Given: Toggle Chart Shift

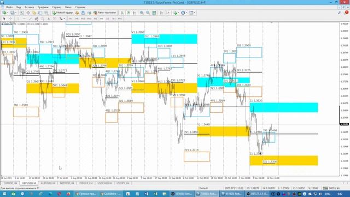Looking at the screenshot, I should 168,13.
